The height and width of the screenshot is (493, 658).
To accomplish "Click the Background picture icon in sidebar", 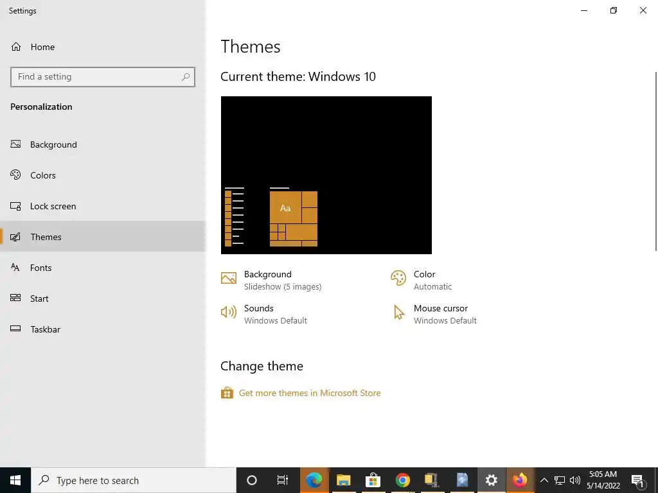I will pyautogui.click(x=15, y=144).
